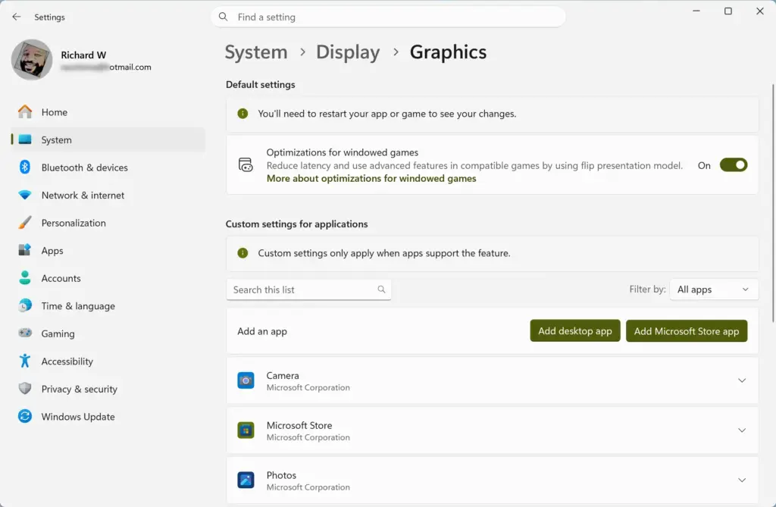Click the Find a setting search field
776x507 pixels.
click(388, 17)
